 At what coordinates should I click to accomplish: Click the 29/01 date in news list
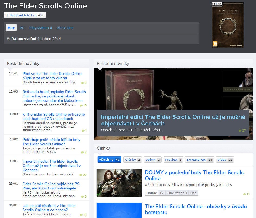pyautogui.click(x=13, y=184)
